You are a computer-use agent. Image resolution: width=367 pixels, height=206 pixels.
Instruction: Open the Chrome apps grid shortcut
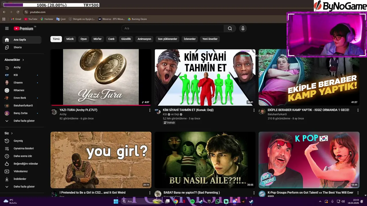[4, 19]
